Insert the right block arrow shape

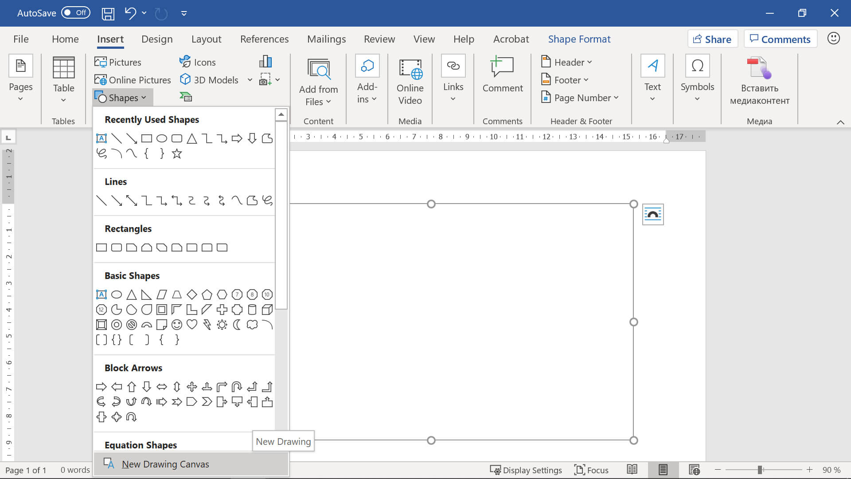tap(101, 387)
